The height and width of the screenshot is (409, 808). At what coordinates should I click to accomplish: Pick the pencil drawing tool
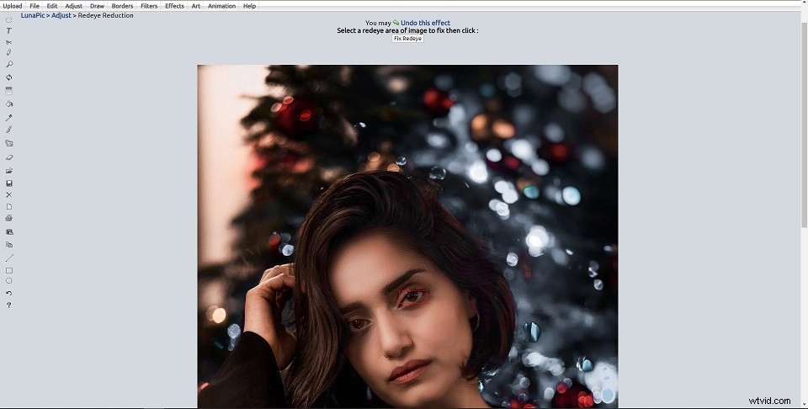coord(8,52)
